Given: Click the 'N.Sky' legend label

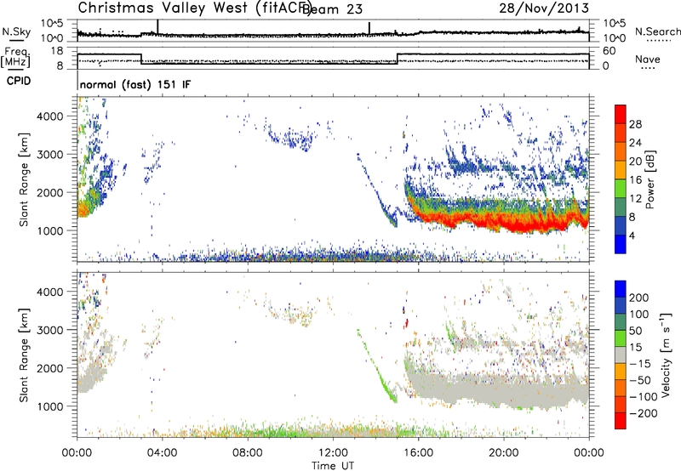Looking at the screenshot, I should [x=16, y=31].
